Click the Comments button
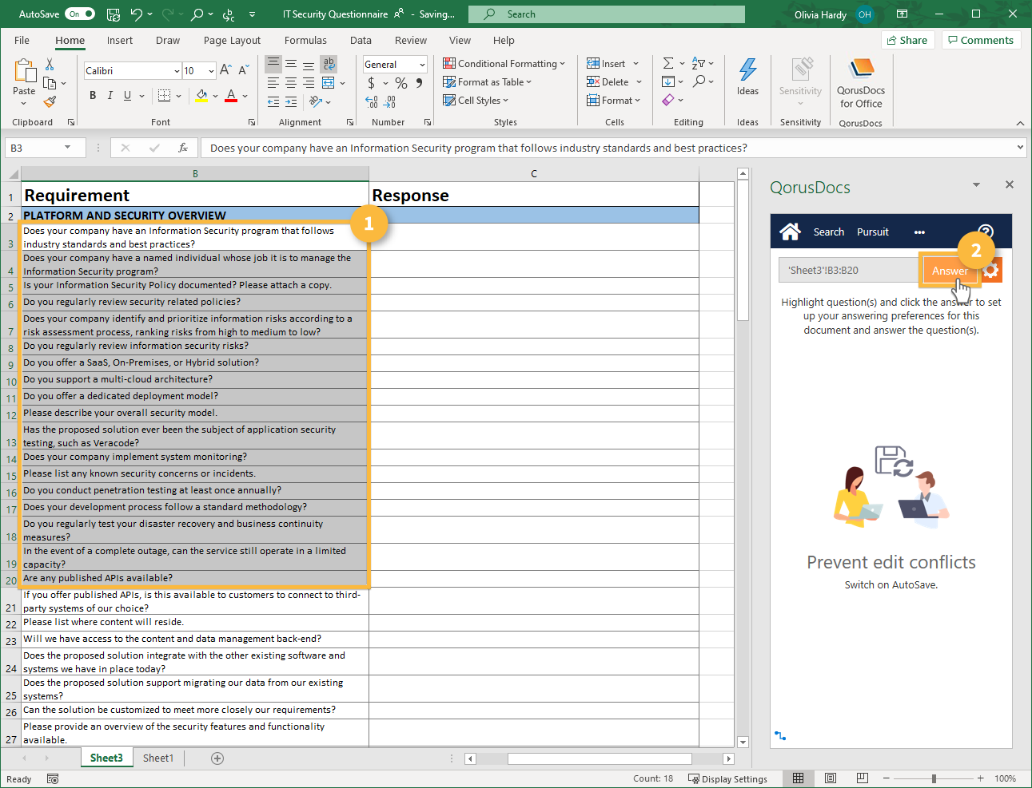 (x=981, y=40)
